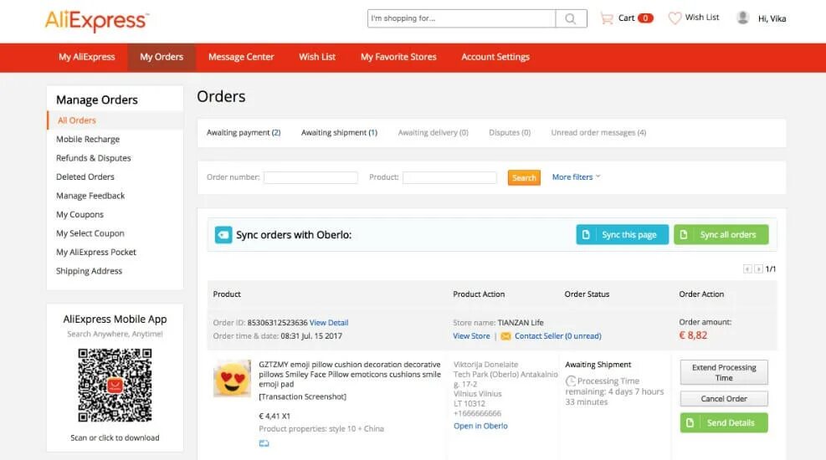Open the user avatar profile icon
The image size is (826, 460).
point(743,18)
